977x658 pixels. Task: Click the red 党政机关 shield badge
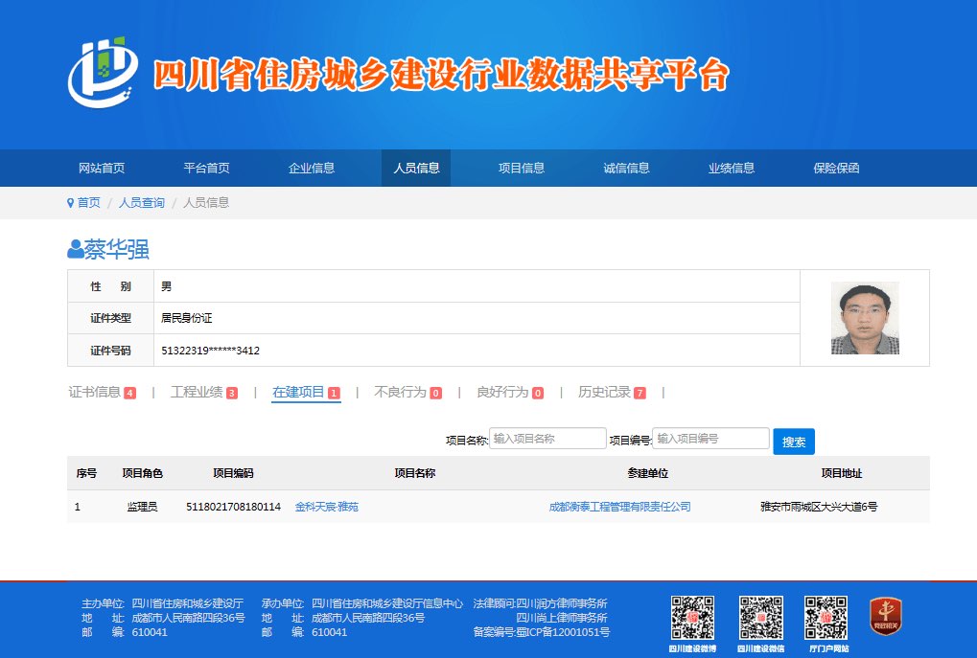point(885,616)
